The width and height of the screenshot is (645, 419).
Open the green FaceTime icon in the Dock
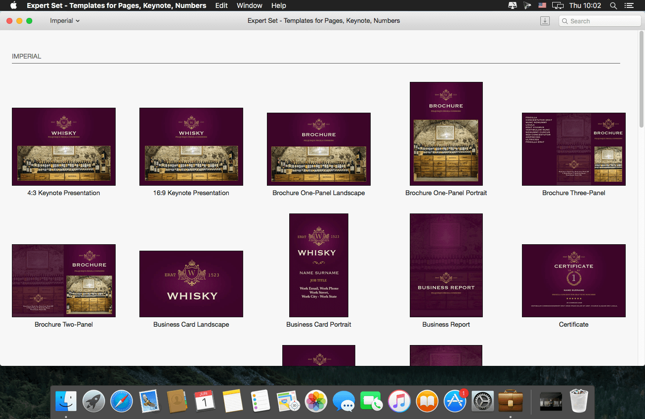372,401
